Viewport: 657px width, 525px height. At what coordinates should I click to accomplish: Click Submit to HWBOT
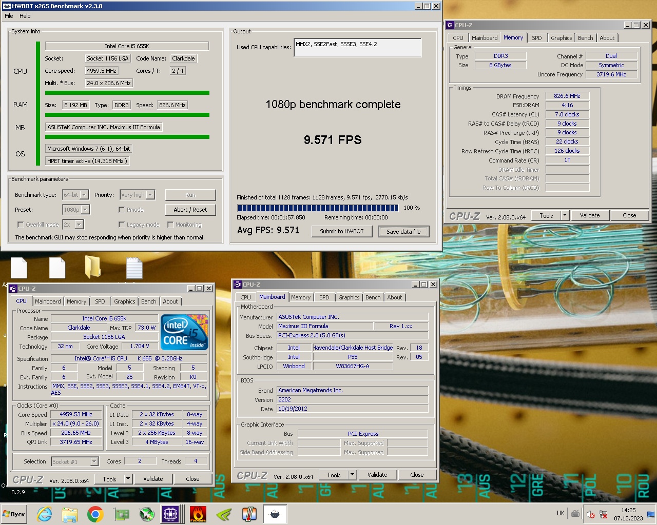tap(342, 231)
